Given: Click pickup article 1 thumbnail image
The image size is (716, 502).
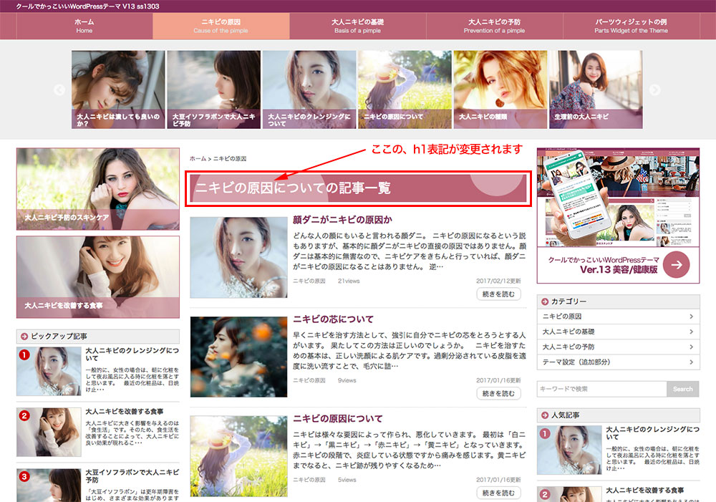Looking at the screenshot, I should tap(49, 372).
